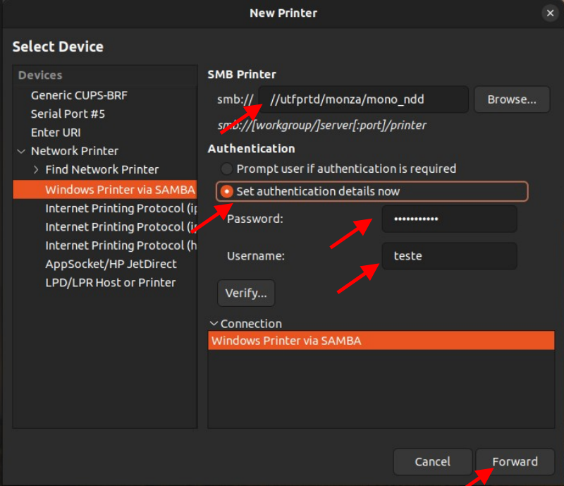Choose Generic CUPS-BRF device
The height and width of the screenshot is (486, 564).
(x=79, y=95)
